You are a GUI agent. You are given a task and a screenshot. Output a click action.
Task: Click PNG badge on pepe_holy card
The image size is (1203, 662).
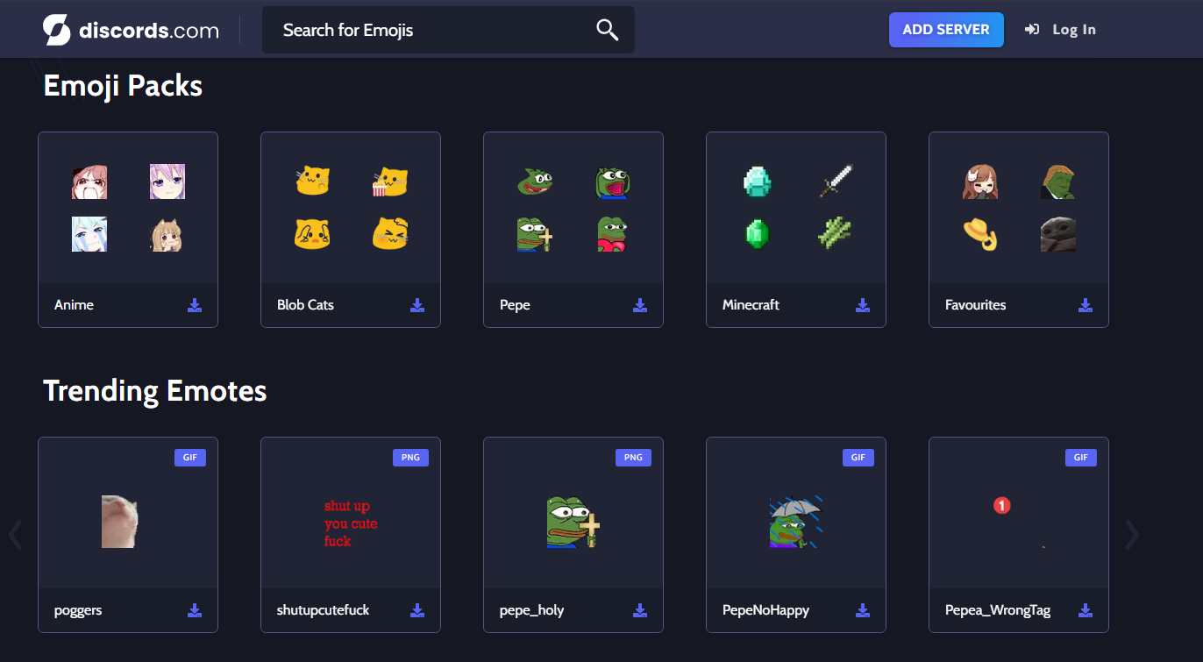(633, 458)
